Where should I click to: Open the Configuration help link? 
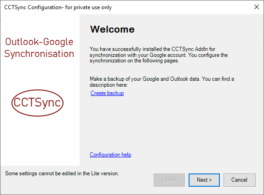pos(110,155)
